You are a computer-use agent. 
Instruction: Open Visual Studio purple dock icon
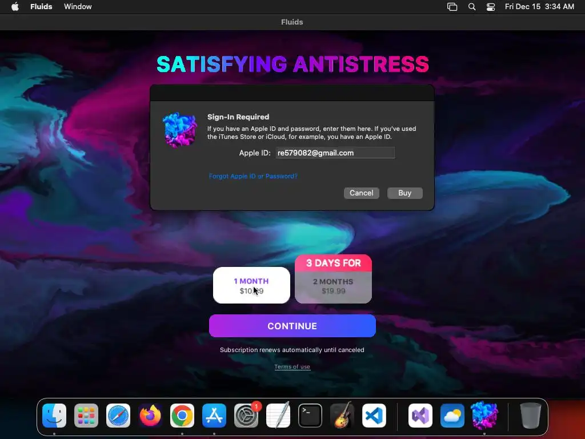coord(420,416)
